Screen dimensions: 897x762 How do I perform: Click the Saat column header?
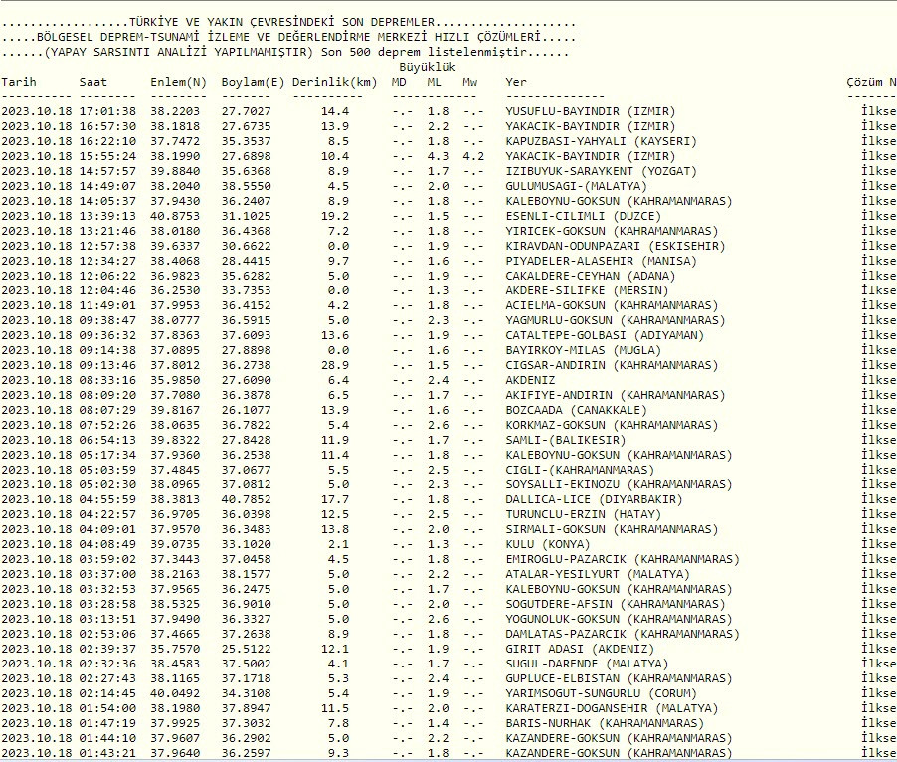point(95,82)
